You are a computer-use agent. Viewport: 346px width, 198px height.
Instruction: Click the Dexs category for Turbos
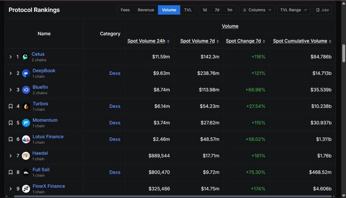coord(115,106)
